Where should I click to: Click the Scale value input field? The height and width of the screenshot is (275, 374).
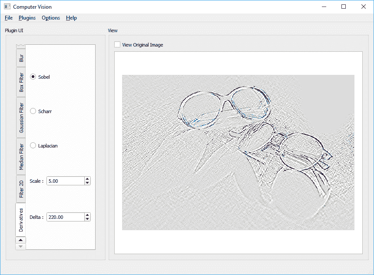tap(65, 181)
